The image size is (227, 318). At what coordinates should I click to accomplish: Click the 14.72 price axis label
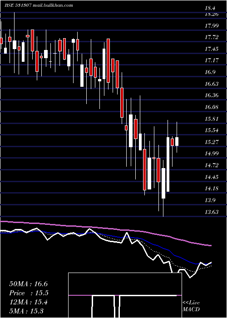(212, 165)
